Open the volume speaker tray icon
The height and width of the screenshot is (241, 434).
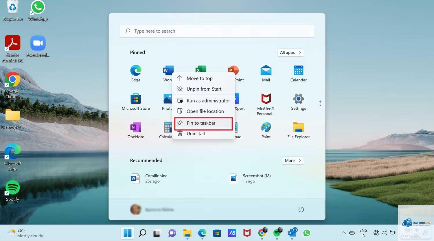pyautogui.click(x=384, y=233)
